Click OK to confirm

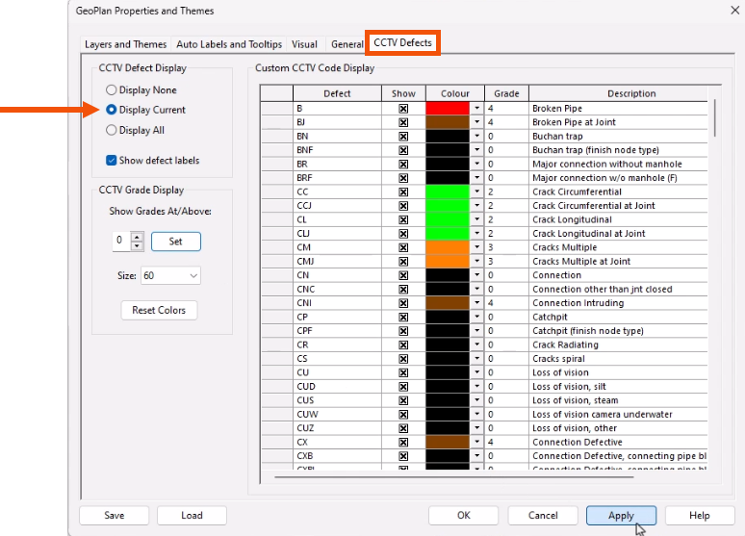pos(464,516)
